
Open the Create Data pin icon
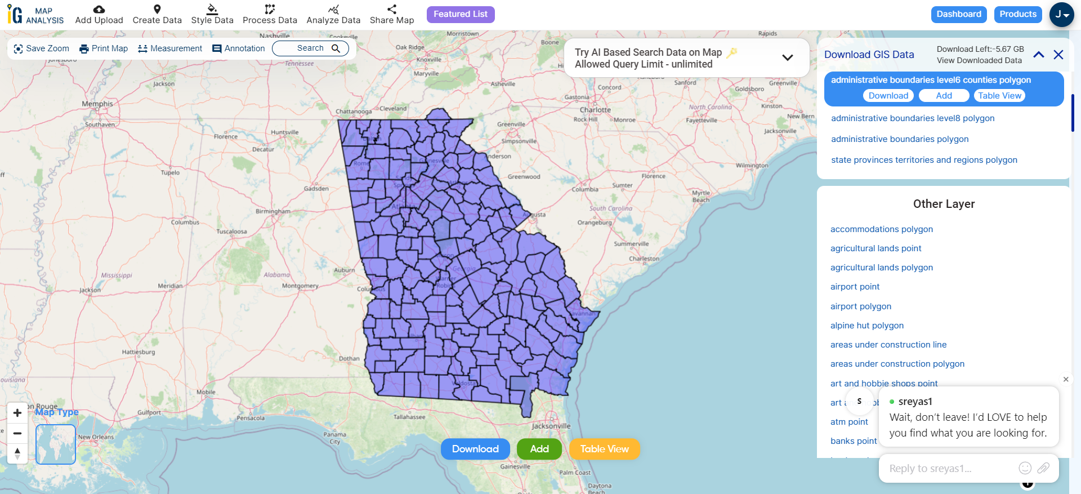coord(157,9)
